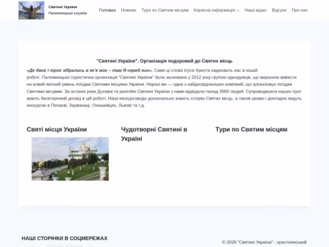This screenshot has height=247, width=329.
Task: Go to the Головна menu item
Action: 108,10
